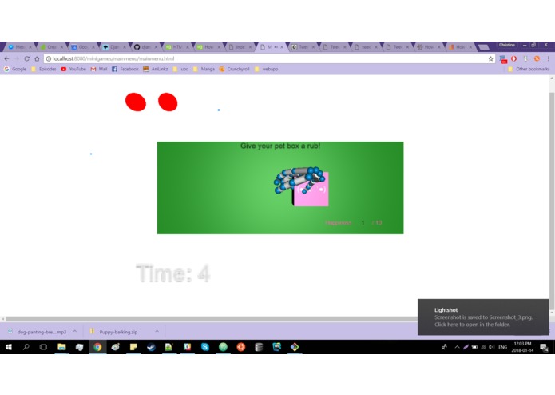Click the right red circle
555x395 pixels.
tap(168, 102)
